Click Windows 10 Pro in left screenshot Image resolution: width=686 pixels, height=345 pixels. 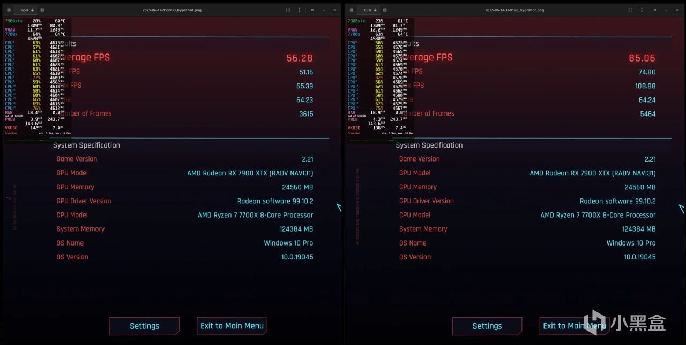[288, 243]
